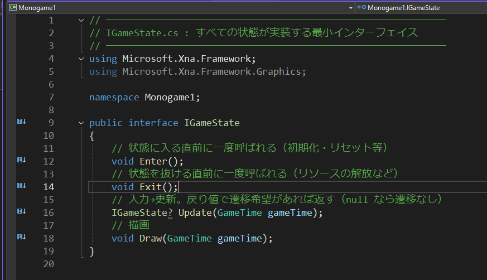
Task: Click the implementation glyph next to Enter() line
Action: 21,160
